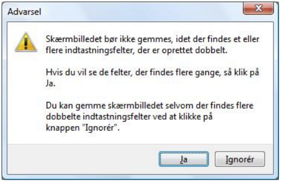The height and width of the screenshot is (181, 281).
Task: Click the text line ending "oprettet dobbelt."
Action: click(137, 50)
